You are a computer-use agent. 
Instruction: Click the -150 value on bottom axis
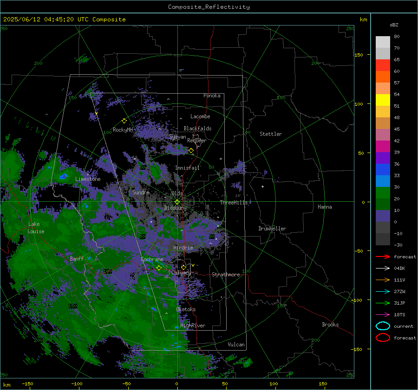pyautogui.click(x=27, y=384)
